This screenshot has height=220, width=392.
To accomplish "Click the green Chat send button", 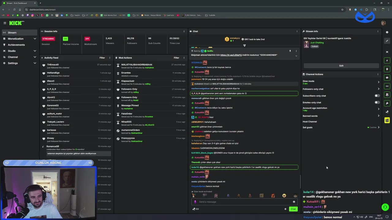I will 293,209.
